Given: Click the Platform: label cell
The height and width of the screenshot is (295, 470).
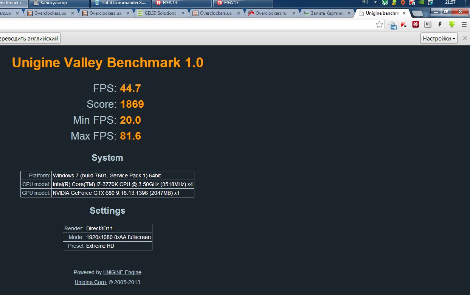Looking at the screenshot, I should [x=36, y=175].
